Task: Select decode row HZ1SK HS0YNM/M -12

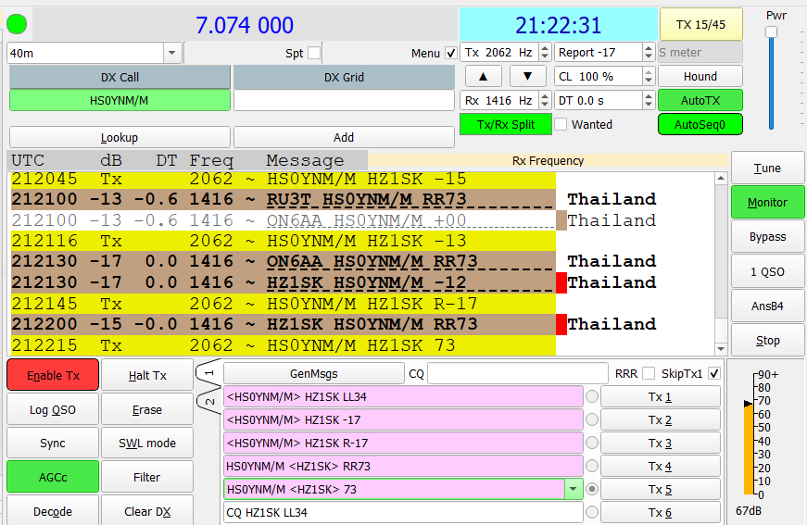Action: click(284, 282)
